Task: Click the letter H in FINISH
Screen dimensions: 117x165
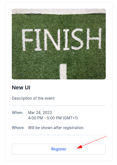Action: tap(94, 38)
